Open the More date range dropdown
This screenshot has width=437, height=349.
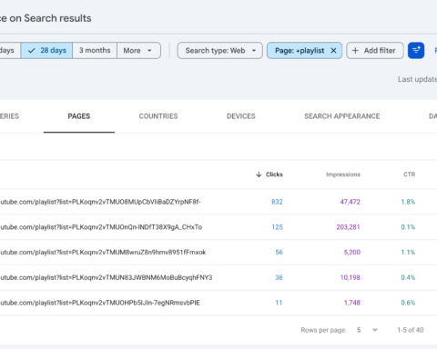point(138,50)
